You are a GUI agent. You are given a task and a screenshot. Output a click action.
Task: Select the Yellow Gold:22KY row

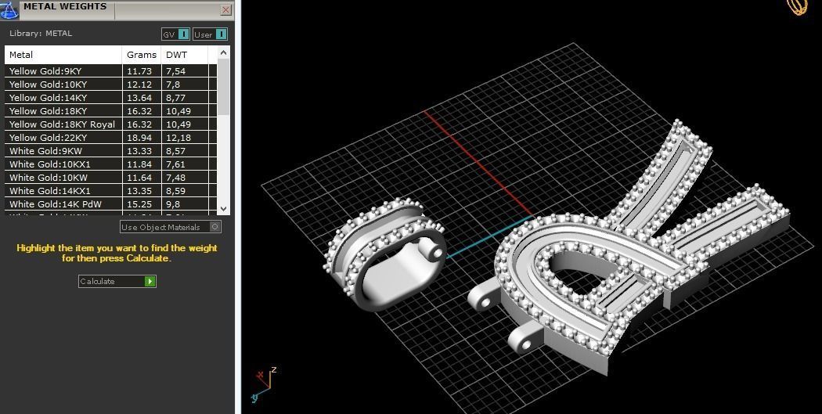110,138
